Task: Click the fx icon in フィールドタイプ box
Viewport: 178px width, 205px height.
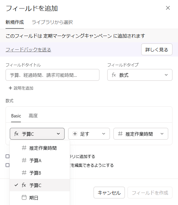Action: pos(114,75)
